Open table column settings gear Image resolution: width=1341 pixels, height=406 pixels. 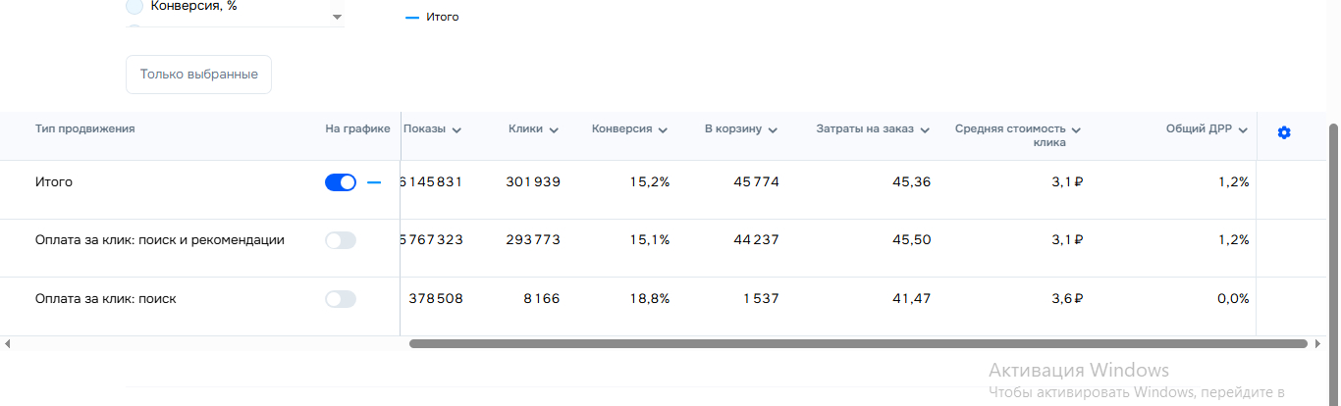[1284, 132]
